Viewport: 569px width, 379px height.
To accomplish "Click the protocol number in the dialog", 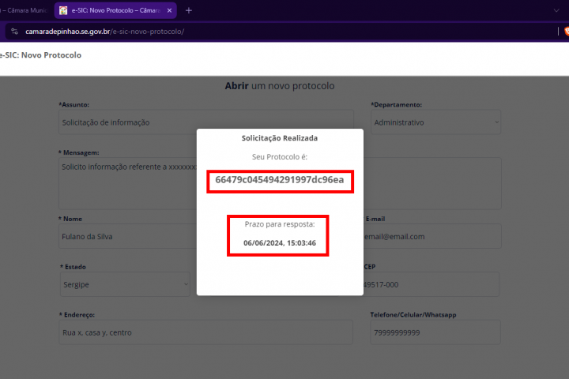I will (280, 180).
